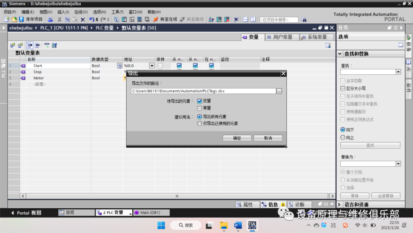Toggle the 区分大小写 search option
This screenshot has width=413, height=233.
tap(342, 88)
